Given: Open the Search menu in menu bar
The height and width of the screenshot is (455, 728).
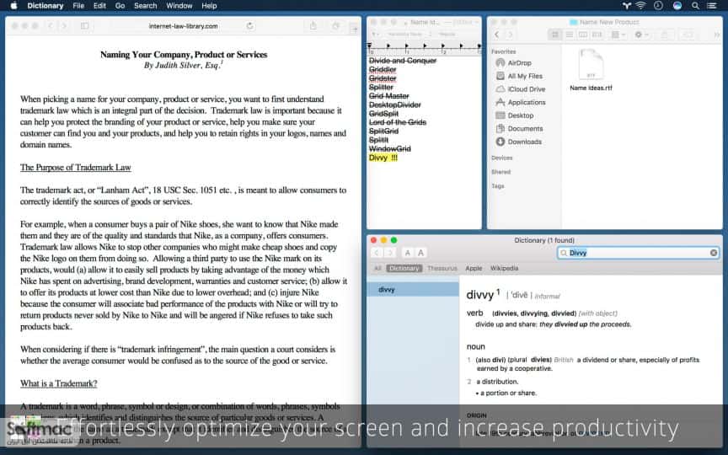Looking at the screenshot, I should (x=145, y=6).
